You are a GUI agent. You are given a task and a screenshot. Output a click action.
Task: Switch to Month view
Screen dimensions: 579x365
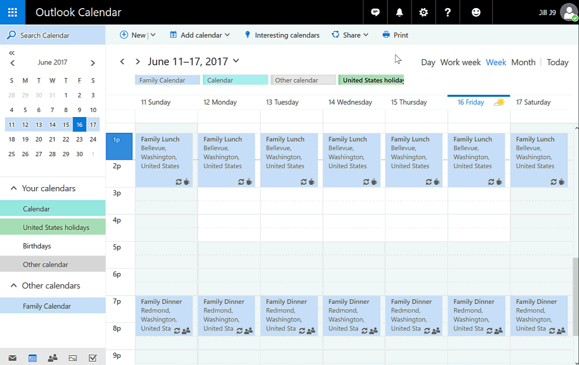coord(523,62)
